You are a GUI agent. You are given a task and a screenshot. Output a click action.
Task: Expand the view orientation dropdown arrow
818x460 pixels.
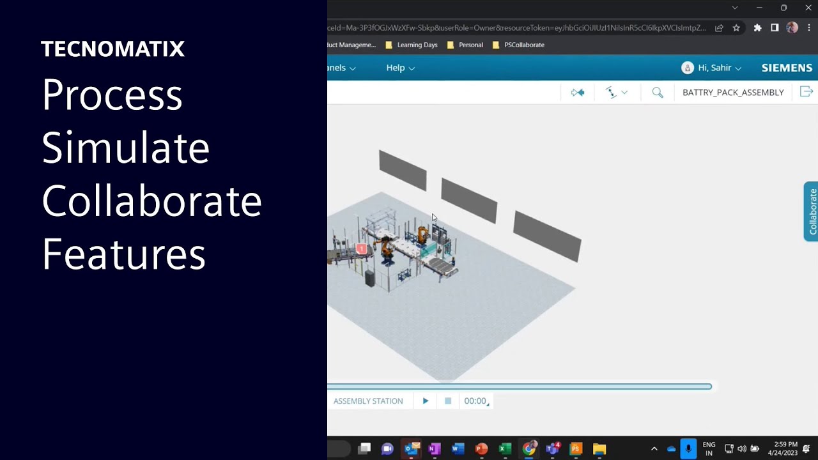point(624,93)
